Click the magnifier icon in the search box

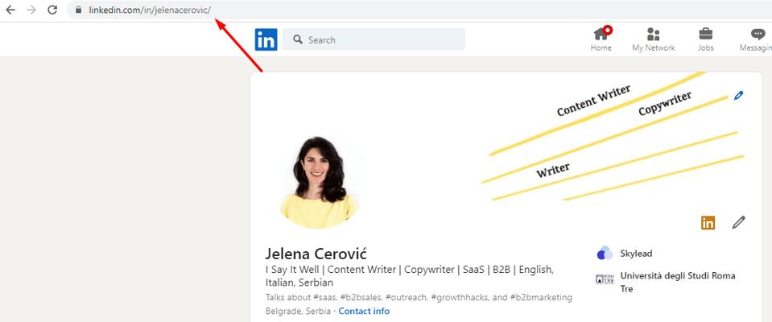click(x=297, y=39)
